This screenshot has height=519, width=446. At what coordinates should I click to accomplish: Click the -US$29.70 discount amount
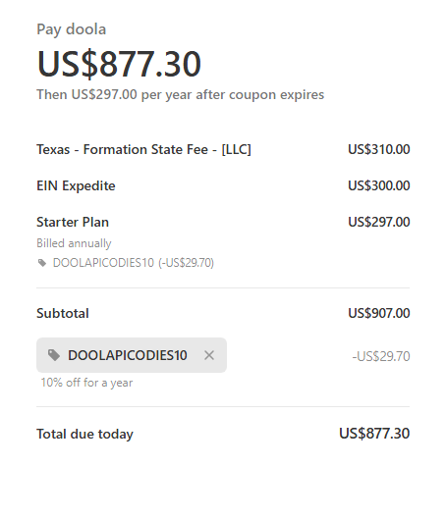pos(381,356)
